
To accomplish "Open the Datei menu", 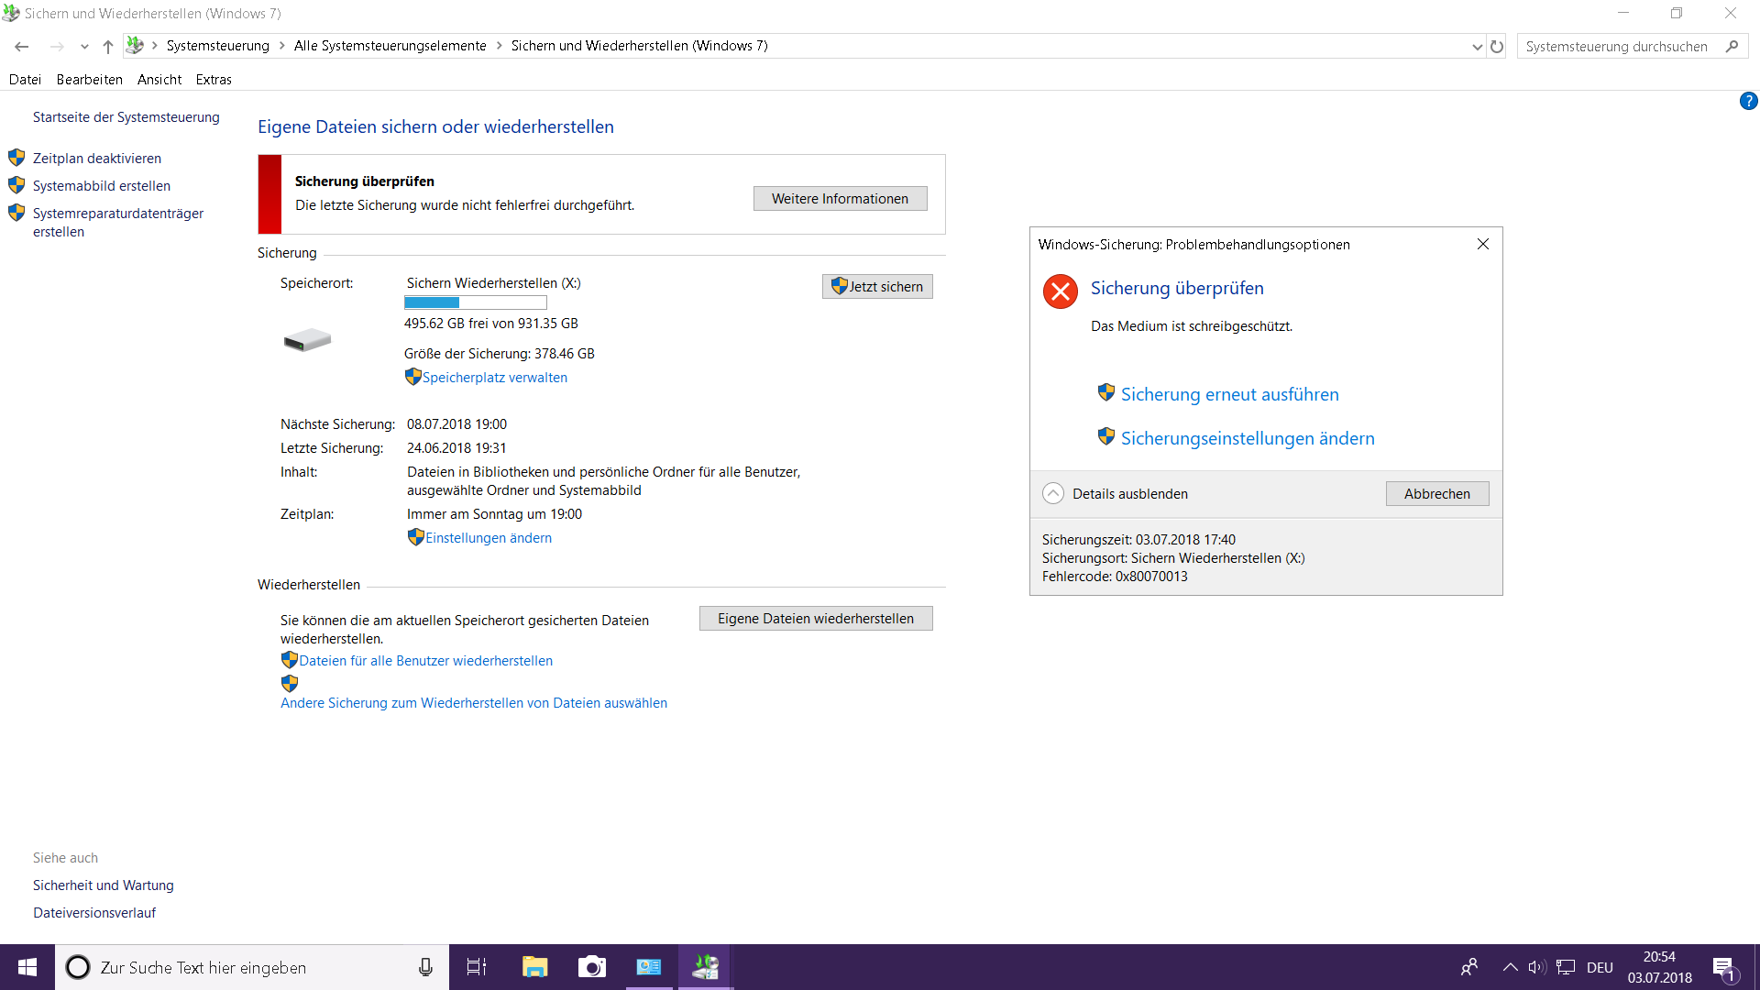I will tap(25, 80).
